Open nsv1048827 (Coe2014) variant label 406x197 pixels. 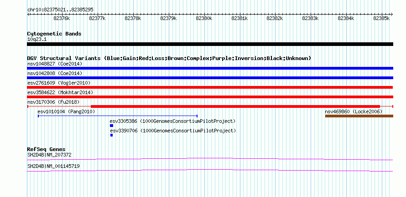click(55, 64)
